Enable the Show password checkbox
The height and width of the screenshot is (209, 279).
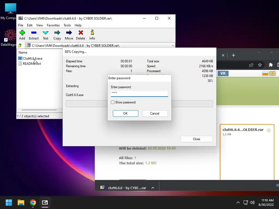[113, 102]
